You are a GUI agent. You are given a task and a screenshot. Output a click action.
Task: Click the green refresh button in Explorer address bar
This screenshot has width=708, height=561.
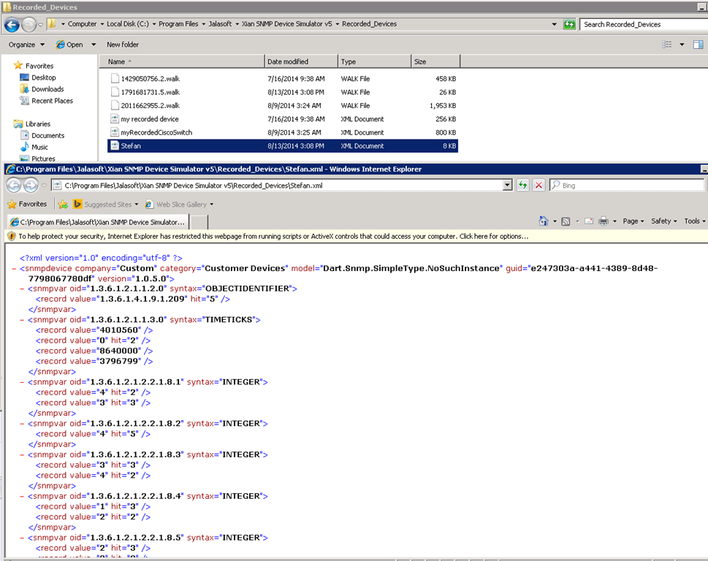point(569,24)
